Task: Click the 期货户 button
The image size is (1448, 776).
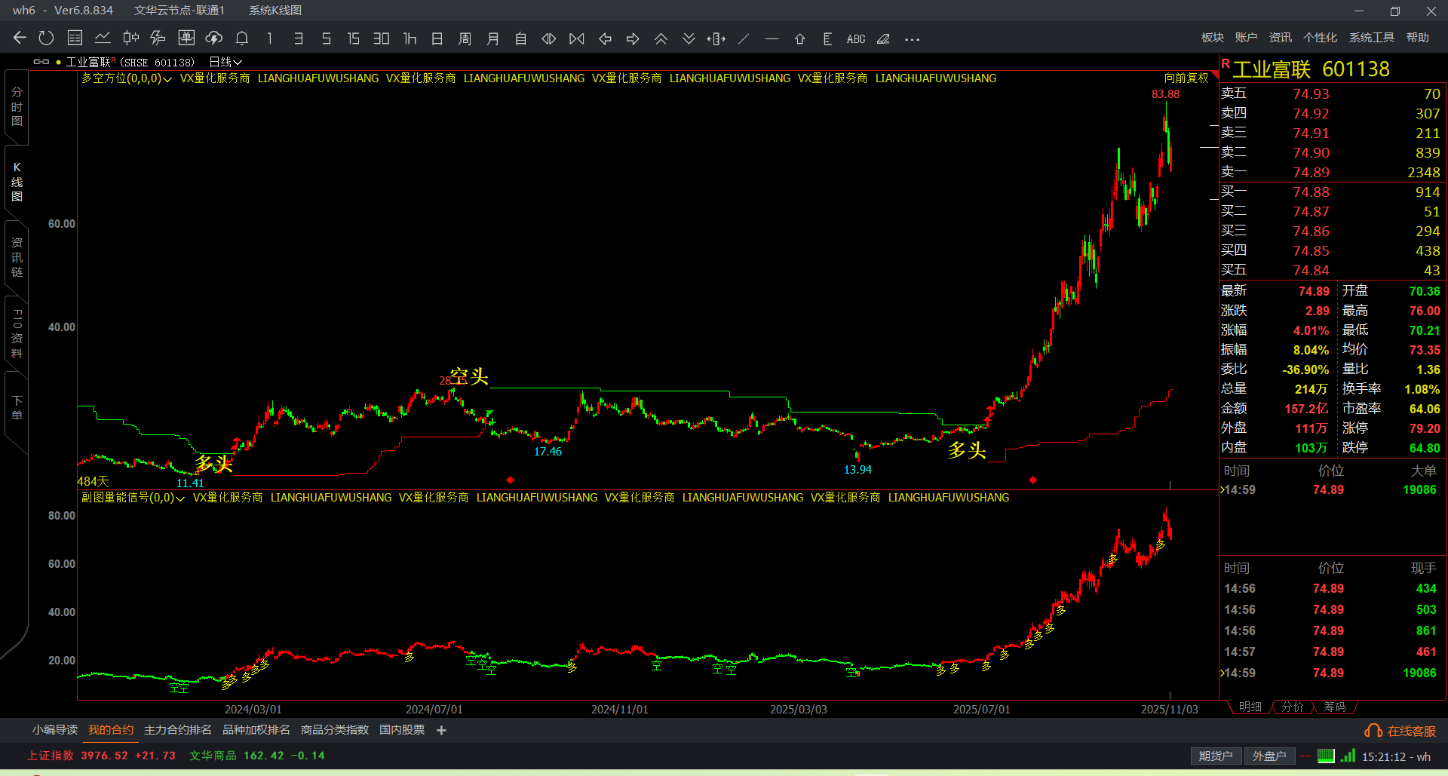Action: 1215,756
